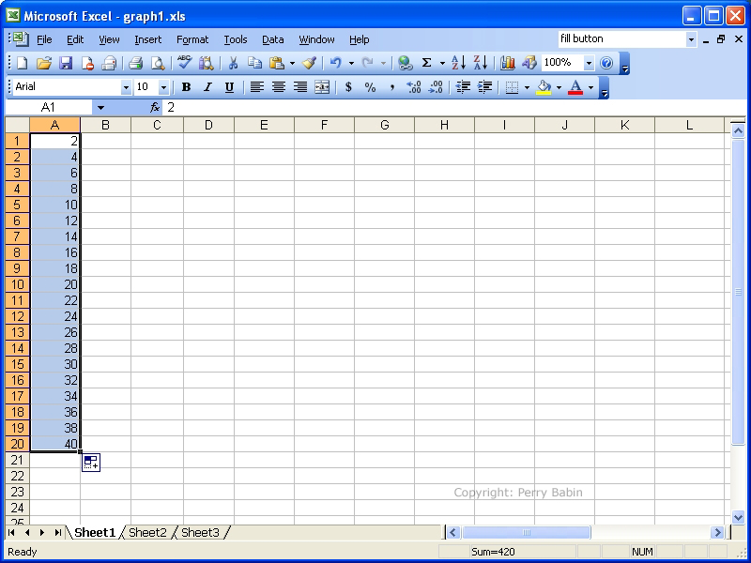This screenshot has width=751, height=563.
Task: Apply Comma Style
Action: [392, 87]
